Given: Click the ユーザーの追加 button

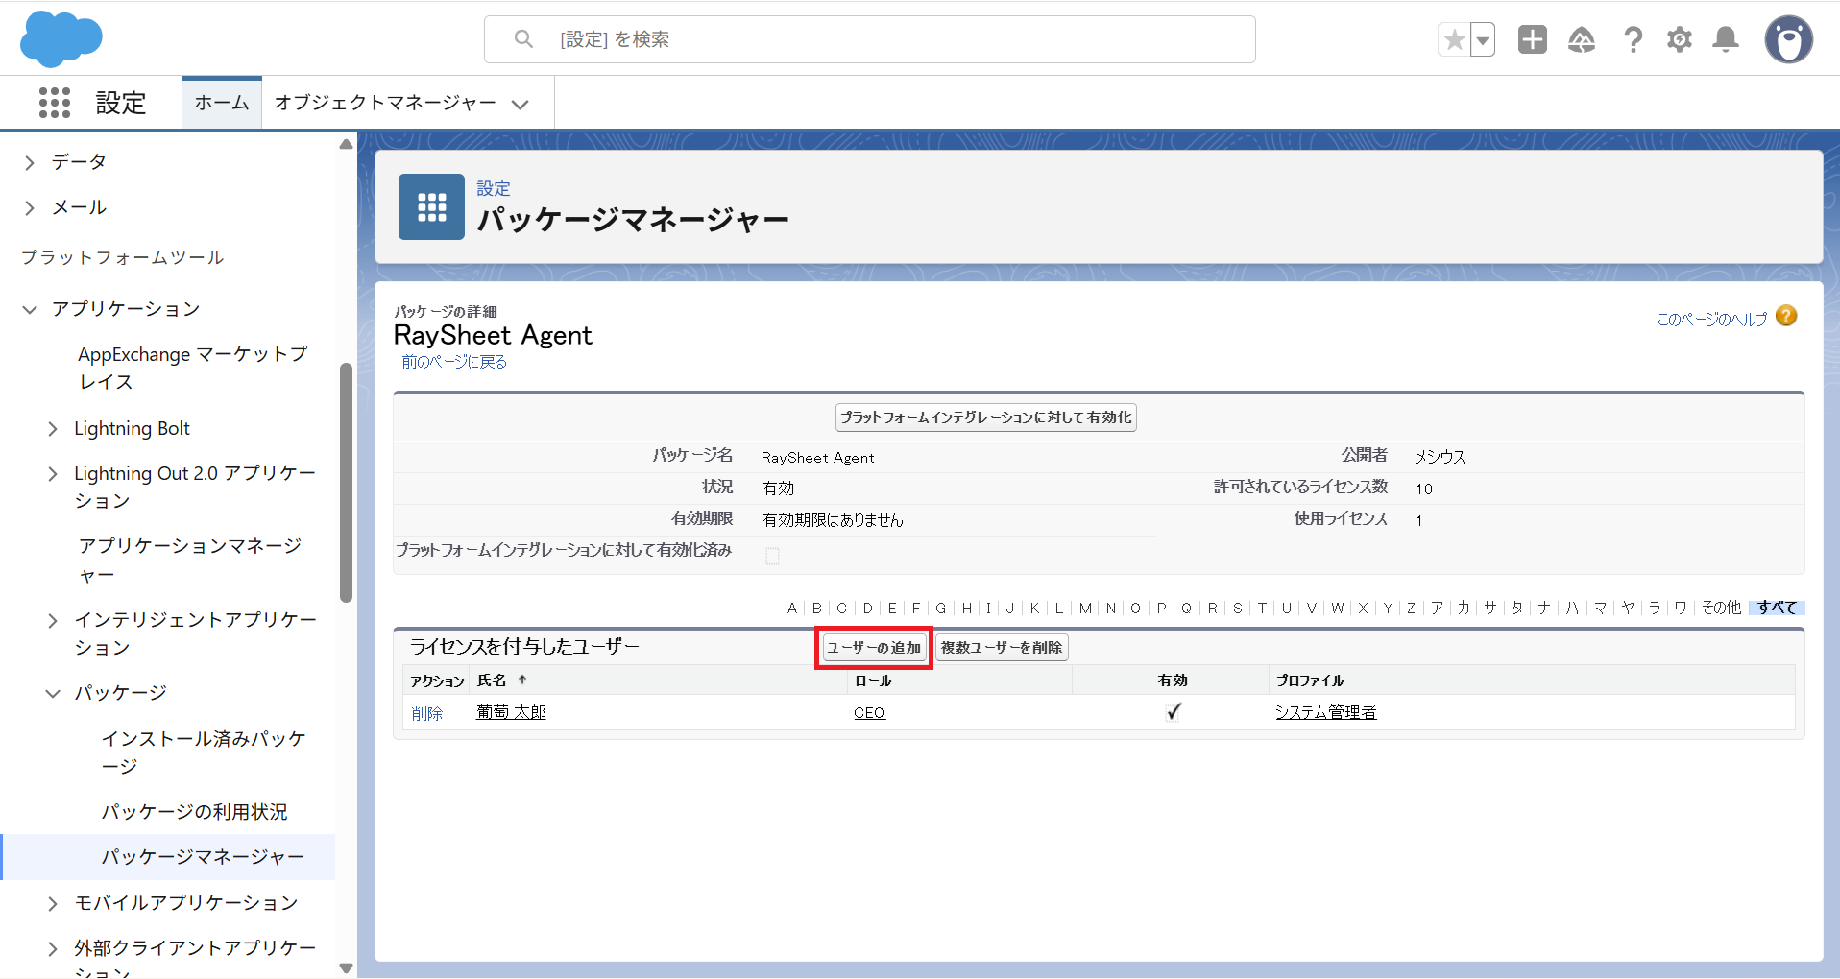Looking at the screenshot, I should [x=874, y=648].
